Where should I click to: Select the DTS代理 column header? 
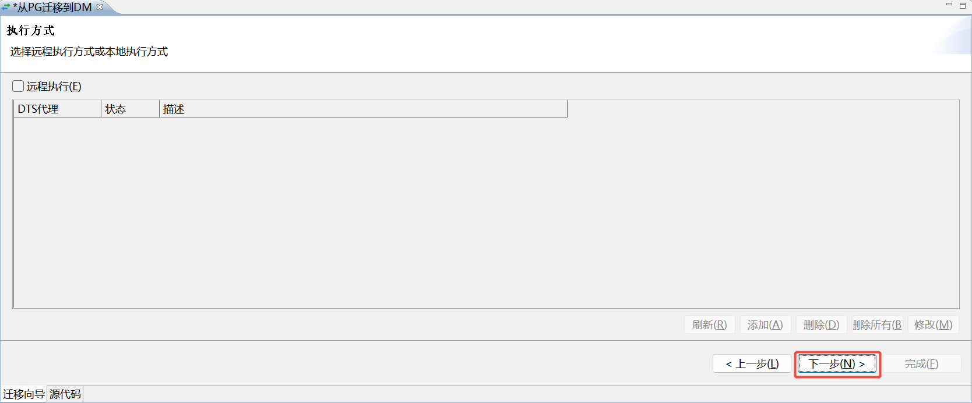[x=57, y=109]
